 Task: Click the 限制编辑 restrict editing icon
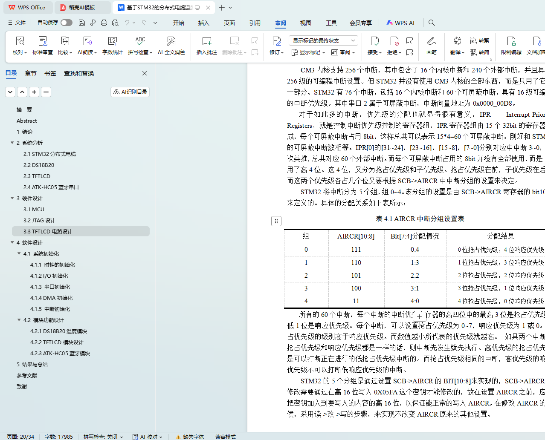pos(511,41)
